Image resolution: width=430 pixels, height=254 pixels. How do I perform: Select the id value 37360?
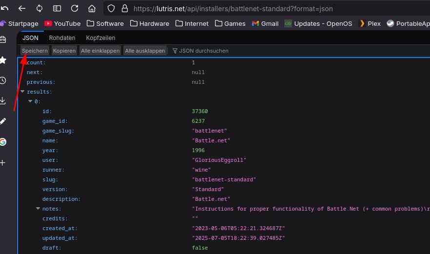pos(200,111)
